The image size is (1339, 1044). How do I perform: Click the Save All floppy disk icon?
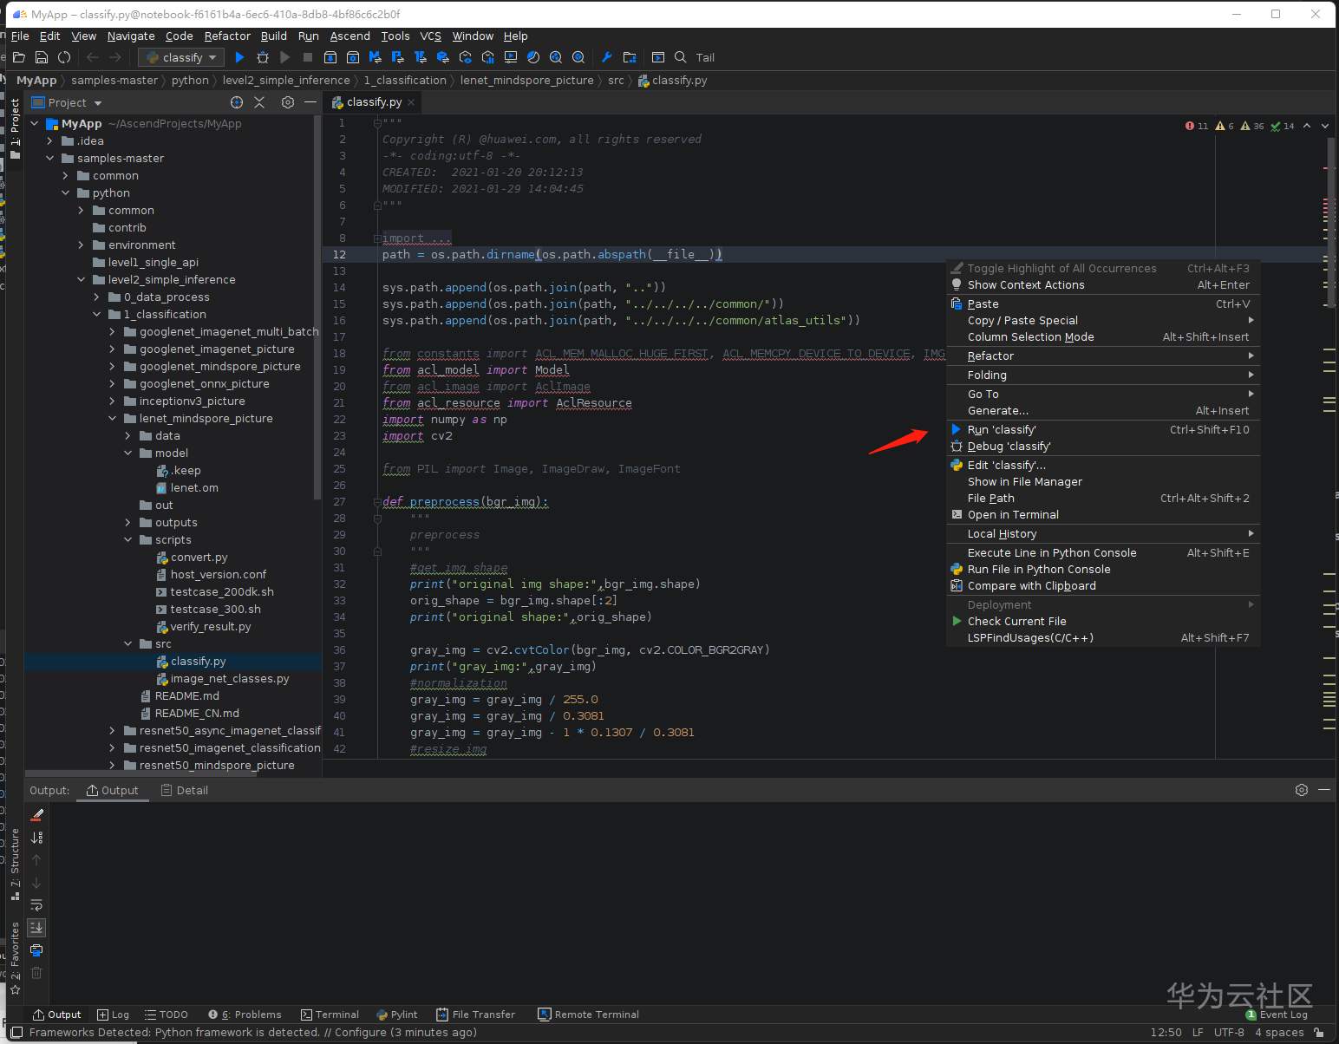(42, 57)
